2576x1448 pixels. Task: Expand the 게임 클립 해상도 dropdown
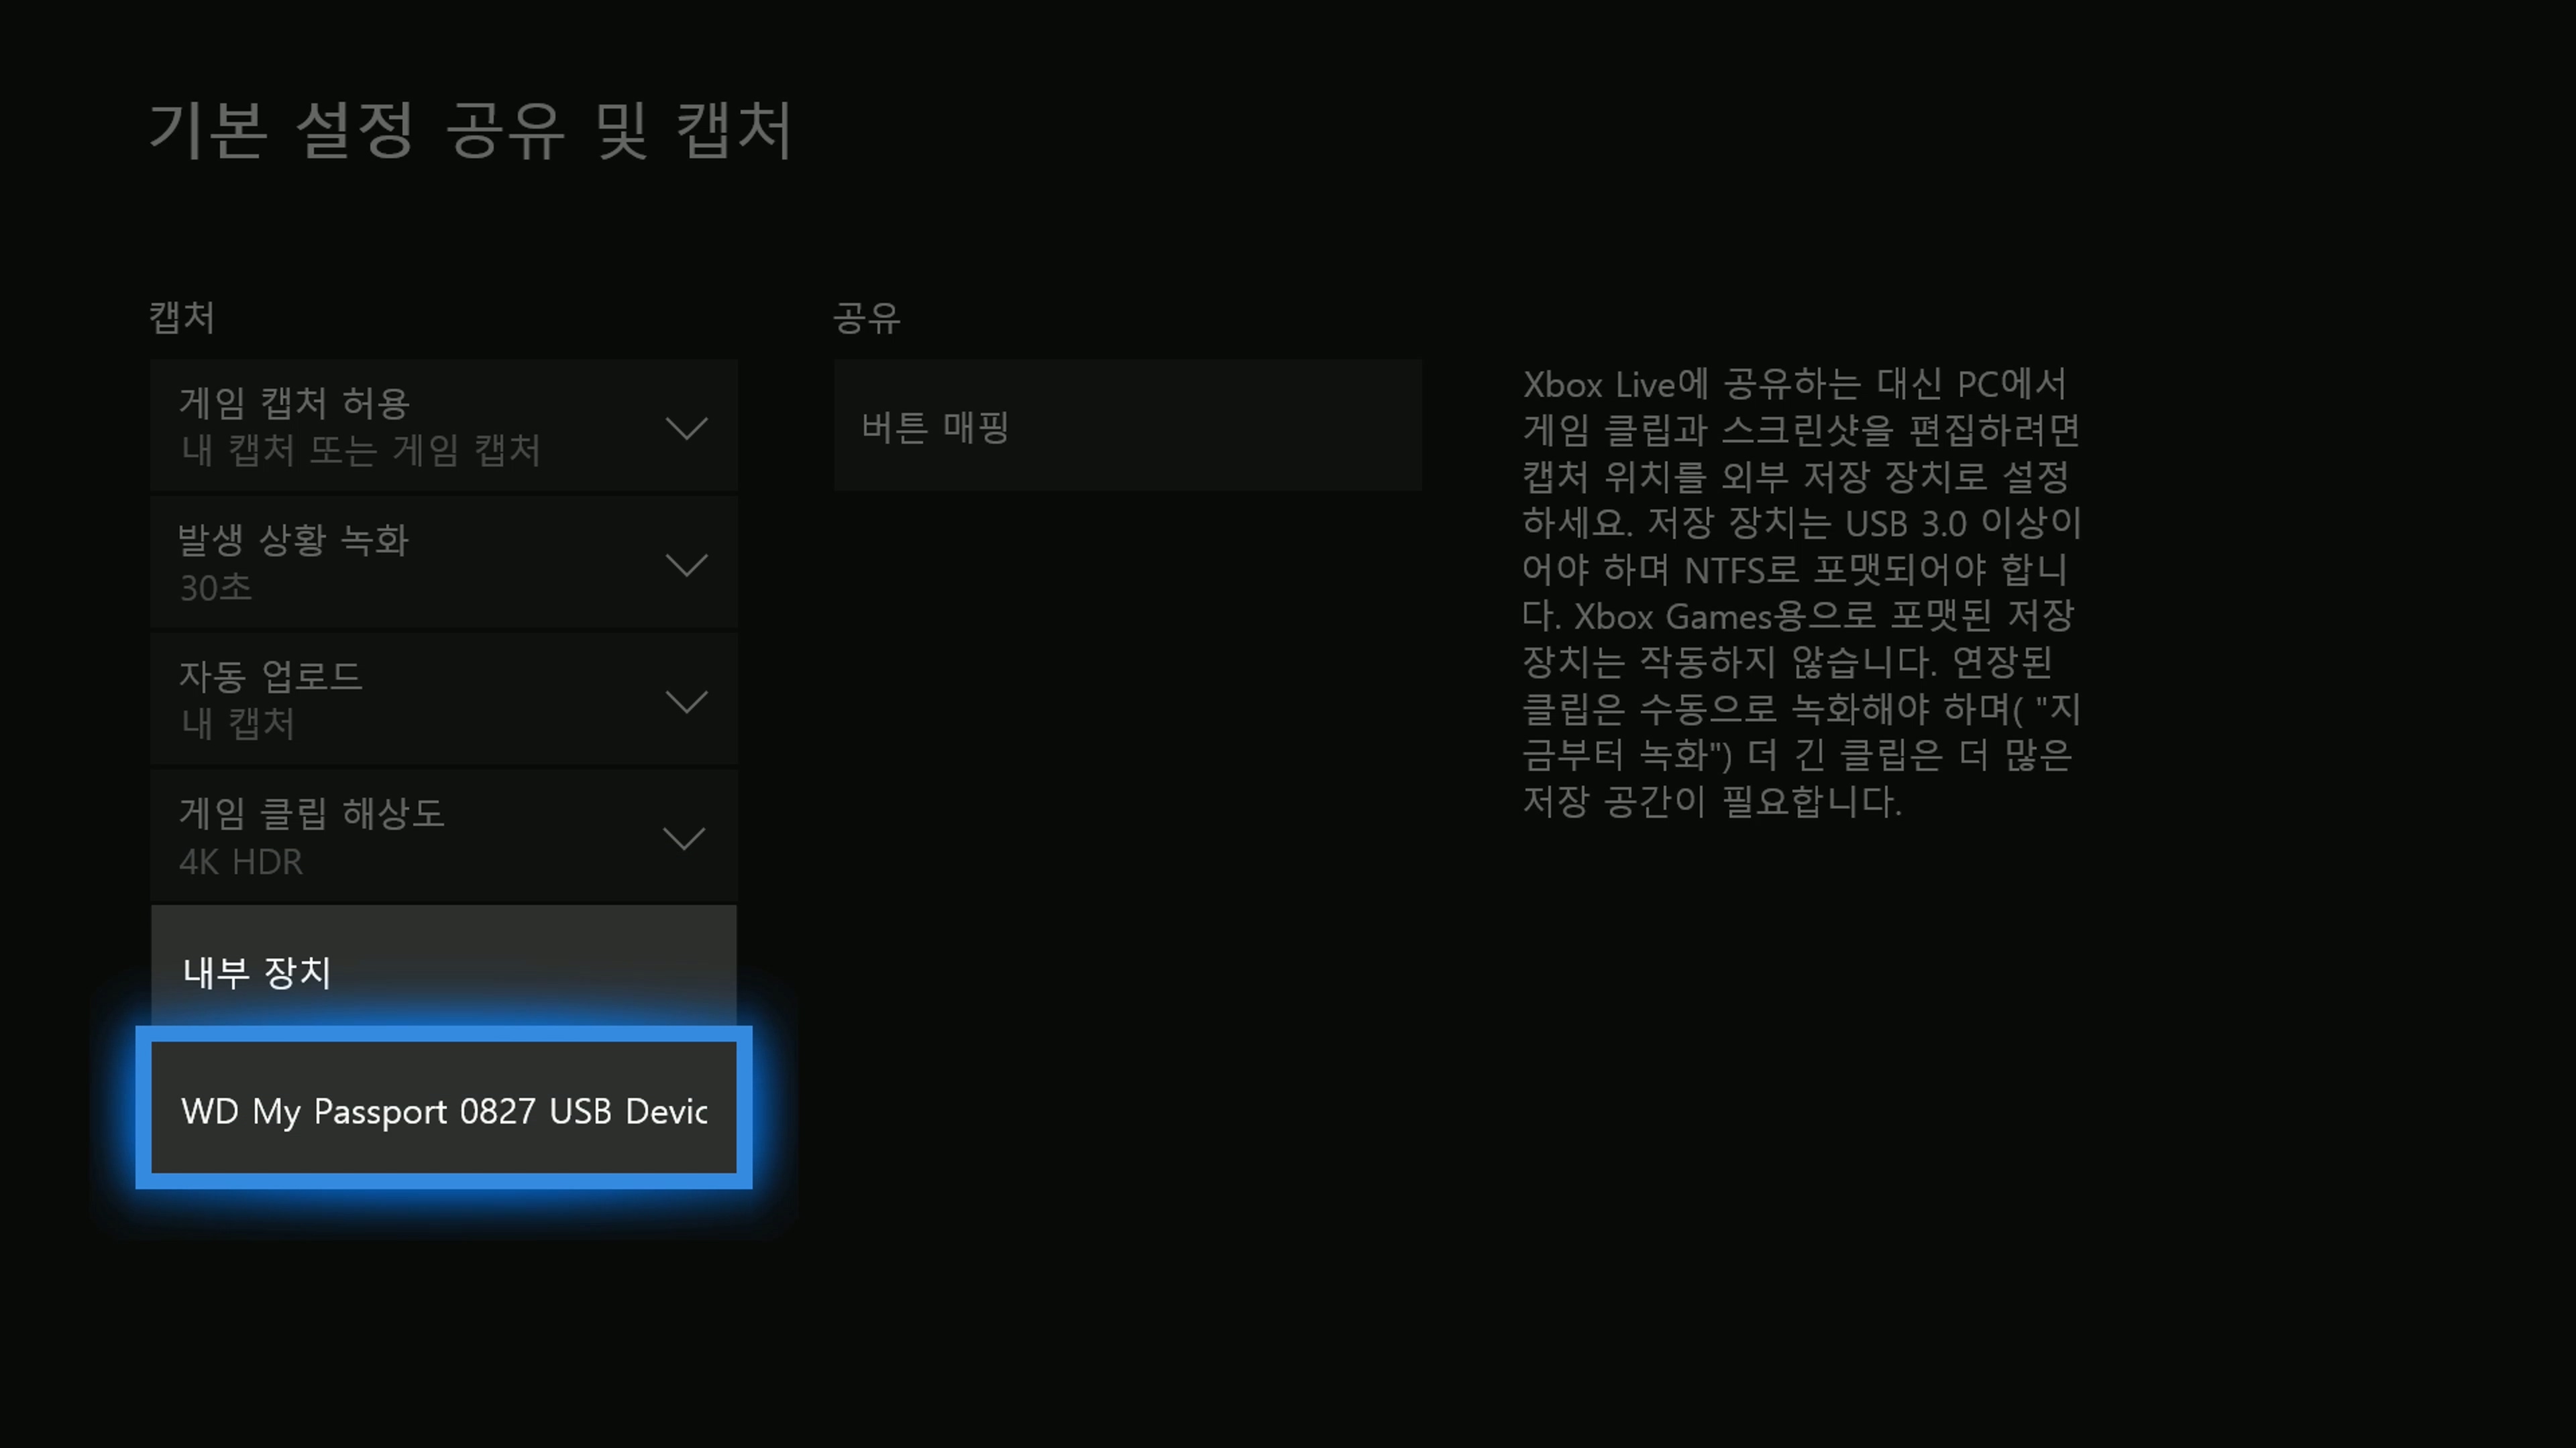coord(311,813)
